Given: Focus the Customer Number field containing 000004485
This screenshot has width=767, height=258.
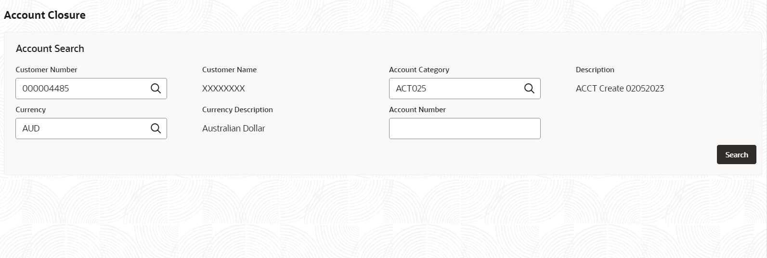Looking at the screenshot, I should [x=91, y=89].
